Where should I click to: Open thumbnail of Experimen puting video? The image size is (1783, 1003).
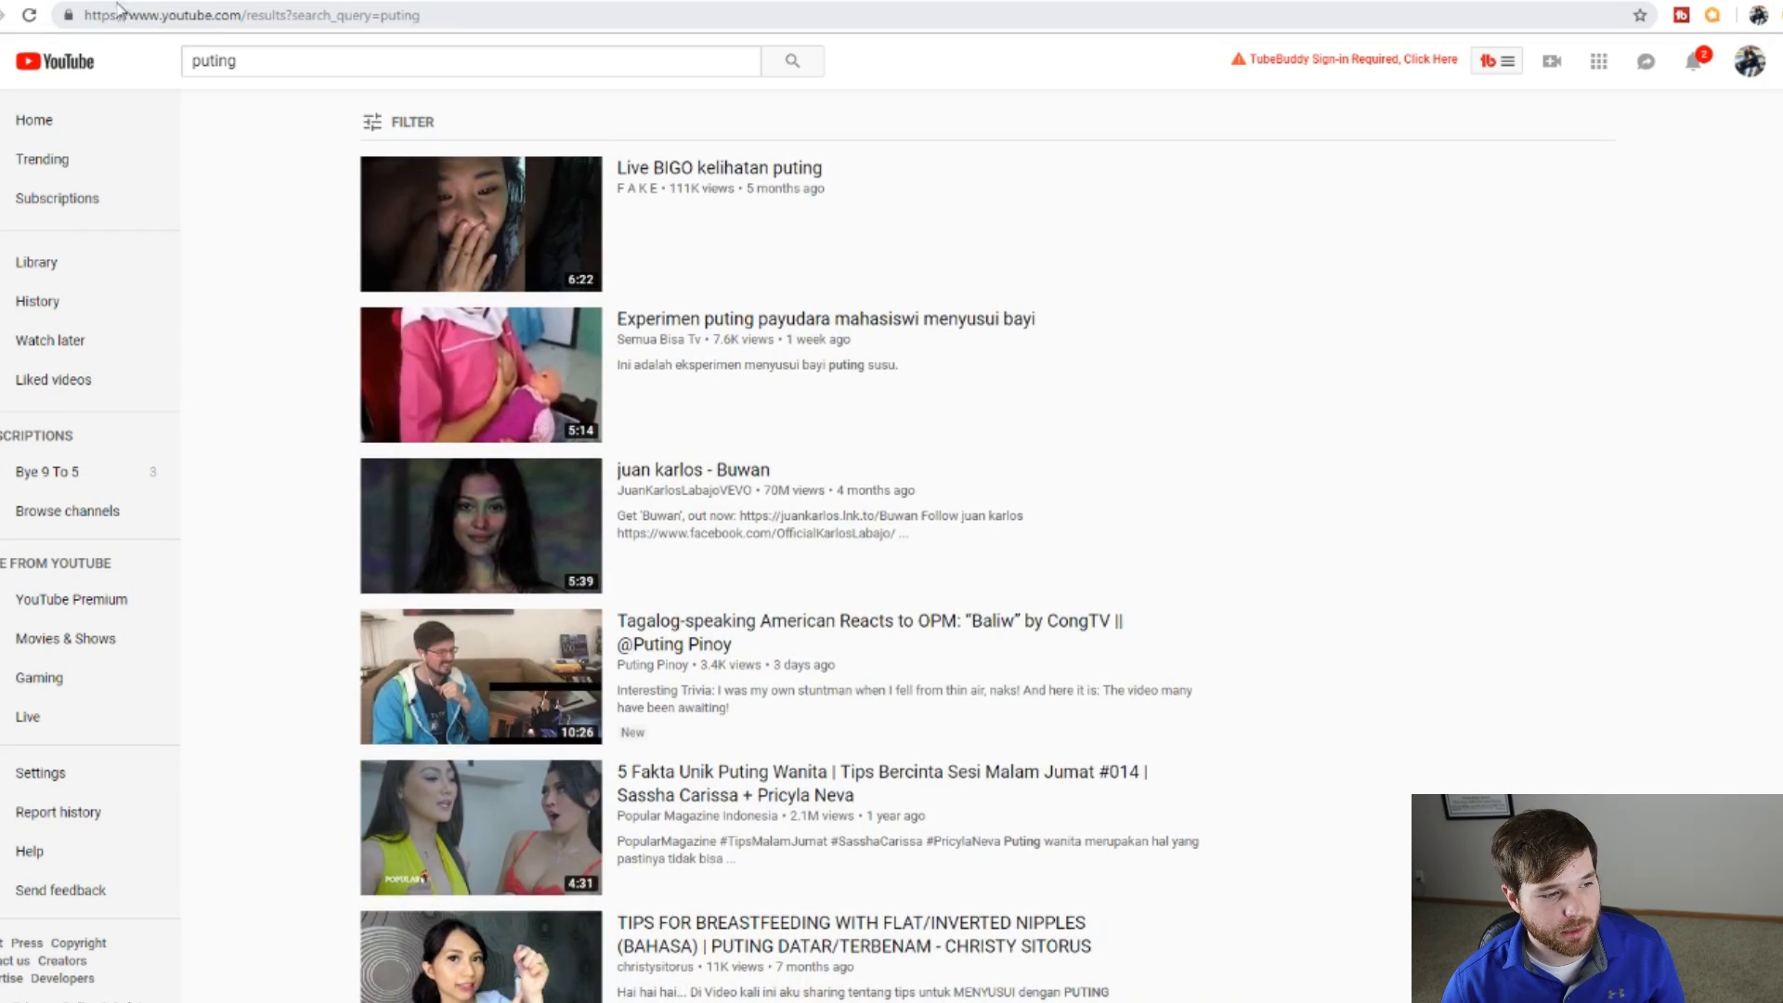point(481,374)
